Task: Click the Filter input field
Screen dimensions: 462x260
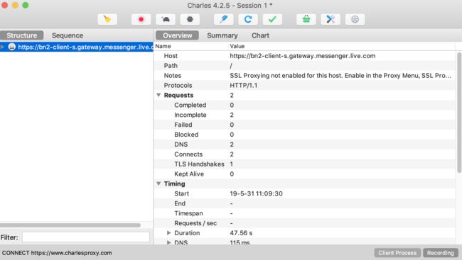Action: coord(86,237)
